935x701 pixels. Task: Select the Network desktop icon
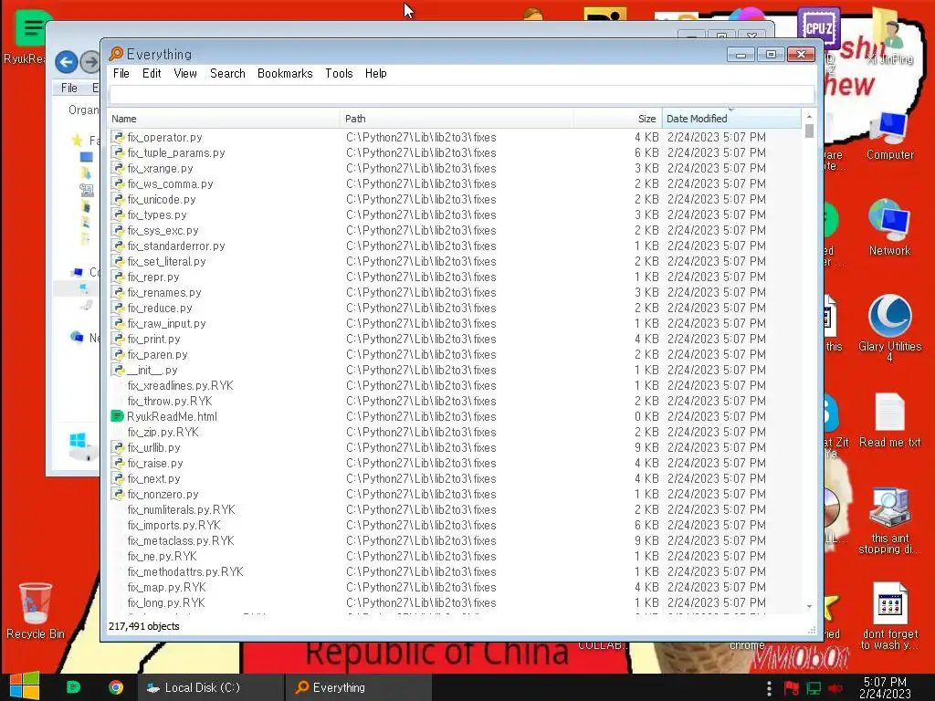[889, 227]
